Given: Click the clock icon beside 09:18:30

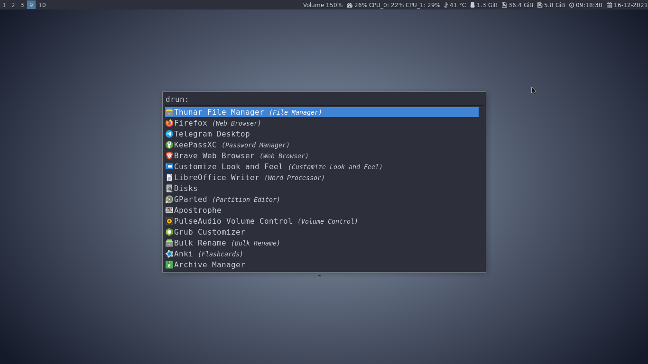Looking at the screenshot, I should [x=572, y=5].
